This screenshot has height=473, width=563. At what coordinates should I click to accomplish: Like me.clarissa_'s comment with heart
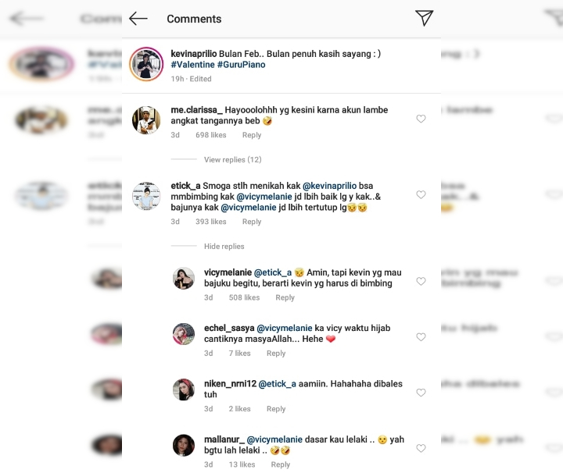click(x=421, y=119)
